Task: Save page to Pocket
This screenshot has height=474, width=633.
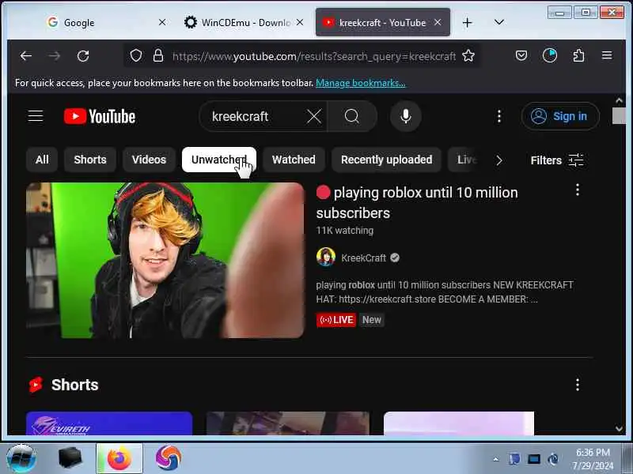Action: pyautogui.click(x=521, y=55)
